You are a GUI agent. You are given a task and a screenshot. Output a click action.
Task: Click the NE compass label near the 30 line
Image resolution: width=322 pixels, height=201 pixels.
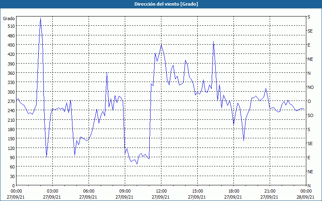click(310, 172)
